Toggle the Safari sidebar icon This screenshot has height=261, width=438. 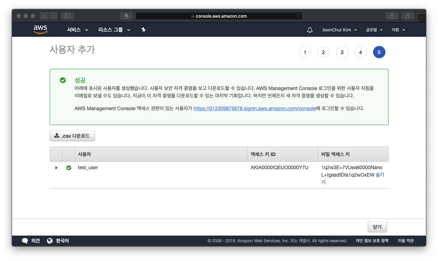pyautogui.click(x=67, y=16)
